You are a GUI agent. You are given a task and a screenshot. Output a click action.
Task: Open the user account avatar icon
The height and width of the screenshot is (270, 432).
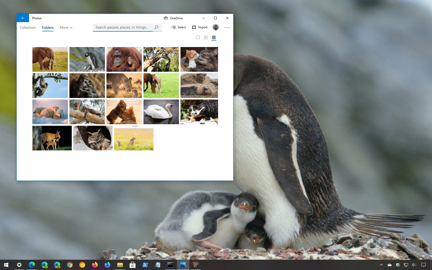coord(215,27)
